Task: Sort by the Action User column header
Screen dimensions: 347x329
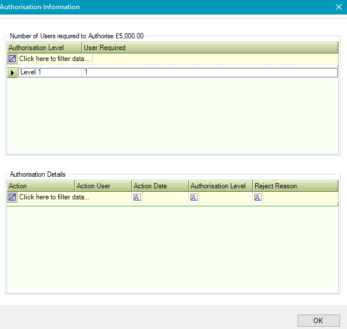Action: coord(103,186)
